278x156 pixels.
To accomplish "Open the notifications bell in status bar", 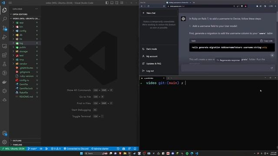I will coord(135,149).
